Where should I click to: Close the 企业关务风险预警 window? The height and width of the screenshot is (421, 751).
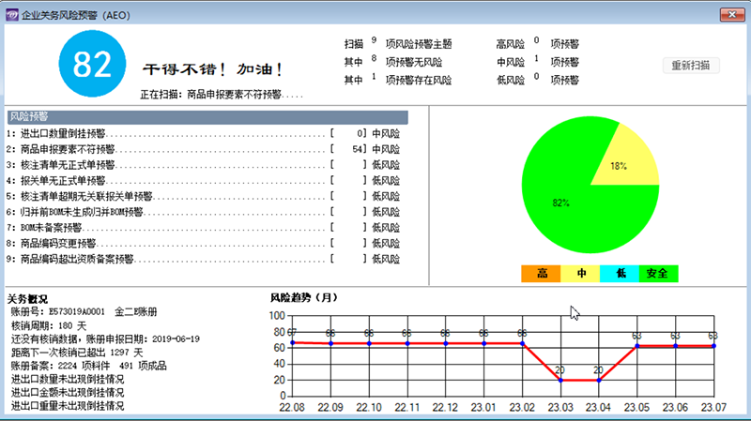[732, 15]
